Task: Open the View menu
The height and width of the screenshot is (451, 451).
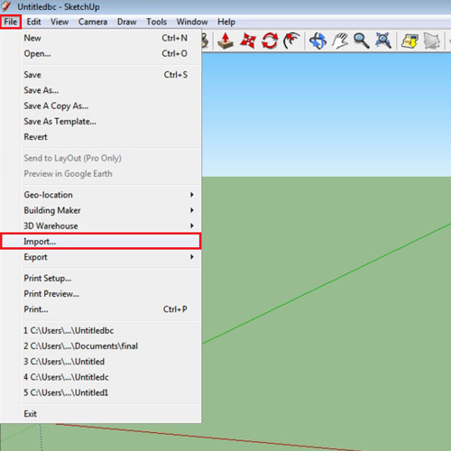Action: [x=60, y=22]
